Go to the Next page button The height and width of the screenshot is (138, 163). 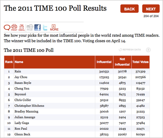click(151, 9)
